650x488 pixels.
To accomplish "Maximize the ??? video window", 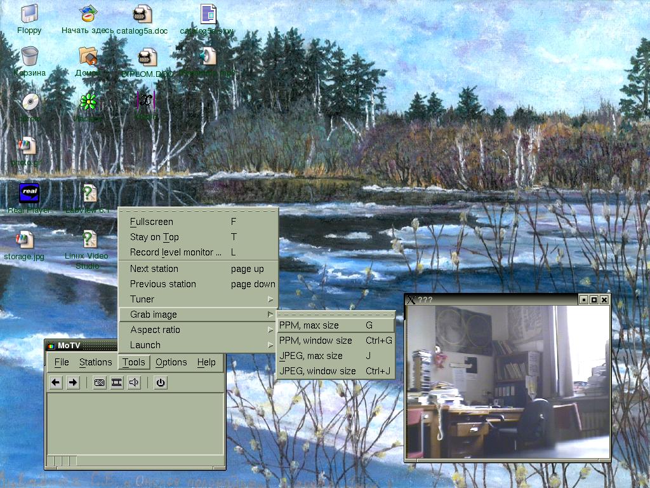I will point(594,300).
